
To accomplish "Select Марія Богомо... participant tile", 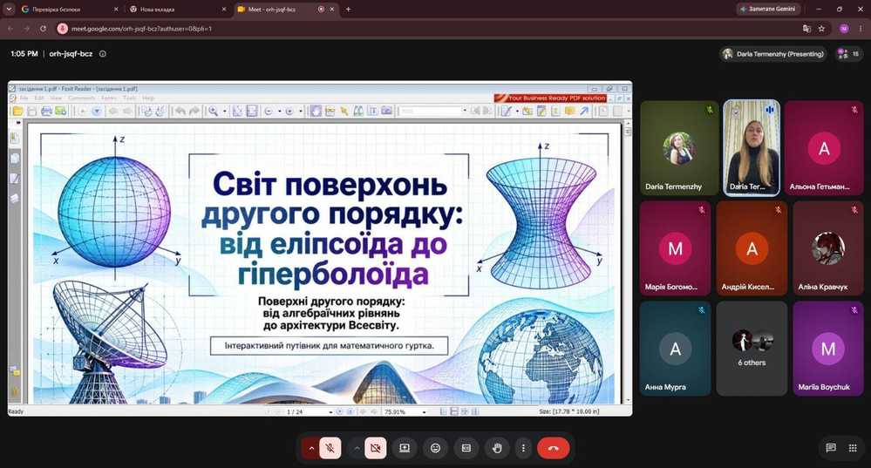I will tap(675, 248).
